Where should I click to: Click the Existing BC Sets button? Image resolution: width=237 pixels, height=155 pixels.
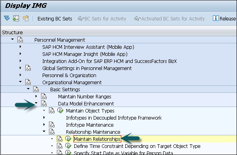pos(55,18)
